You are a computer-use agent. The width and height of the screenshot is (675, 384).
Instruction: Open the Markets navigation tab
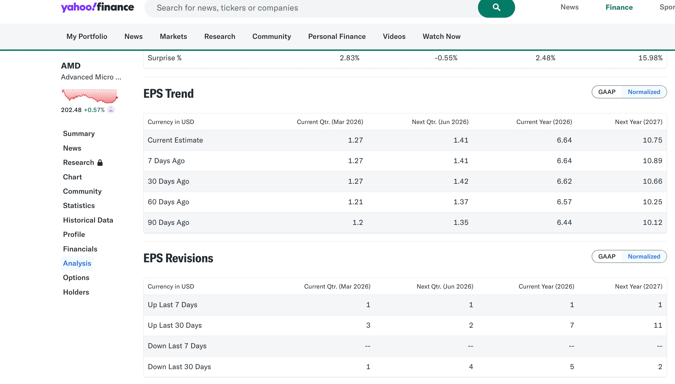(173, 36)
